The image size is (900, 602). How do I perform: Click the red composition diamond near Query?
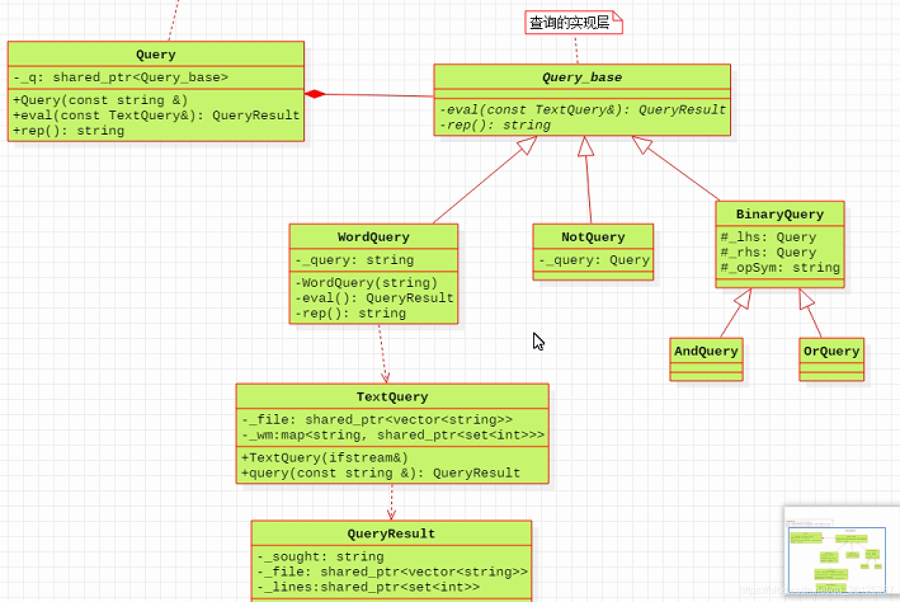point(314,93)
